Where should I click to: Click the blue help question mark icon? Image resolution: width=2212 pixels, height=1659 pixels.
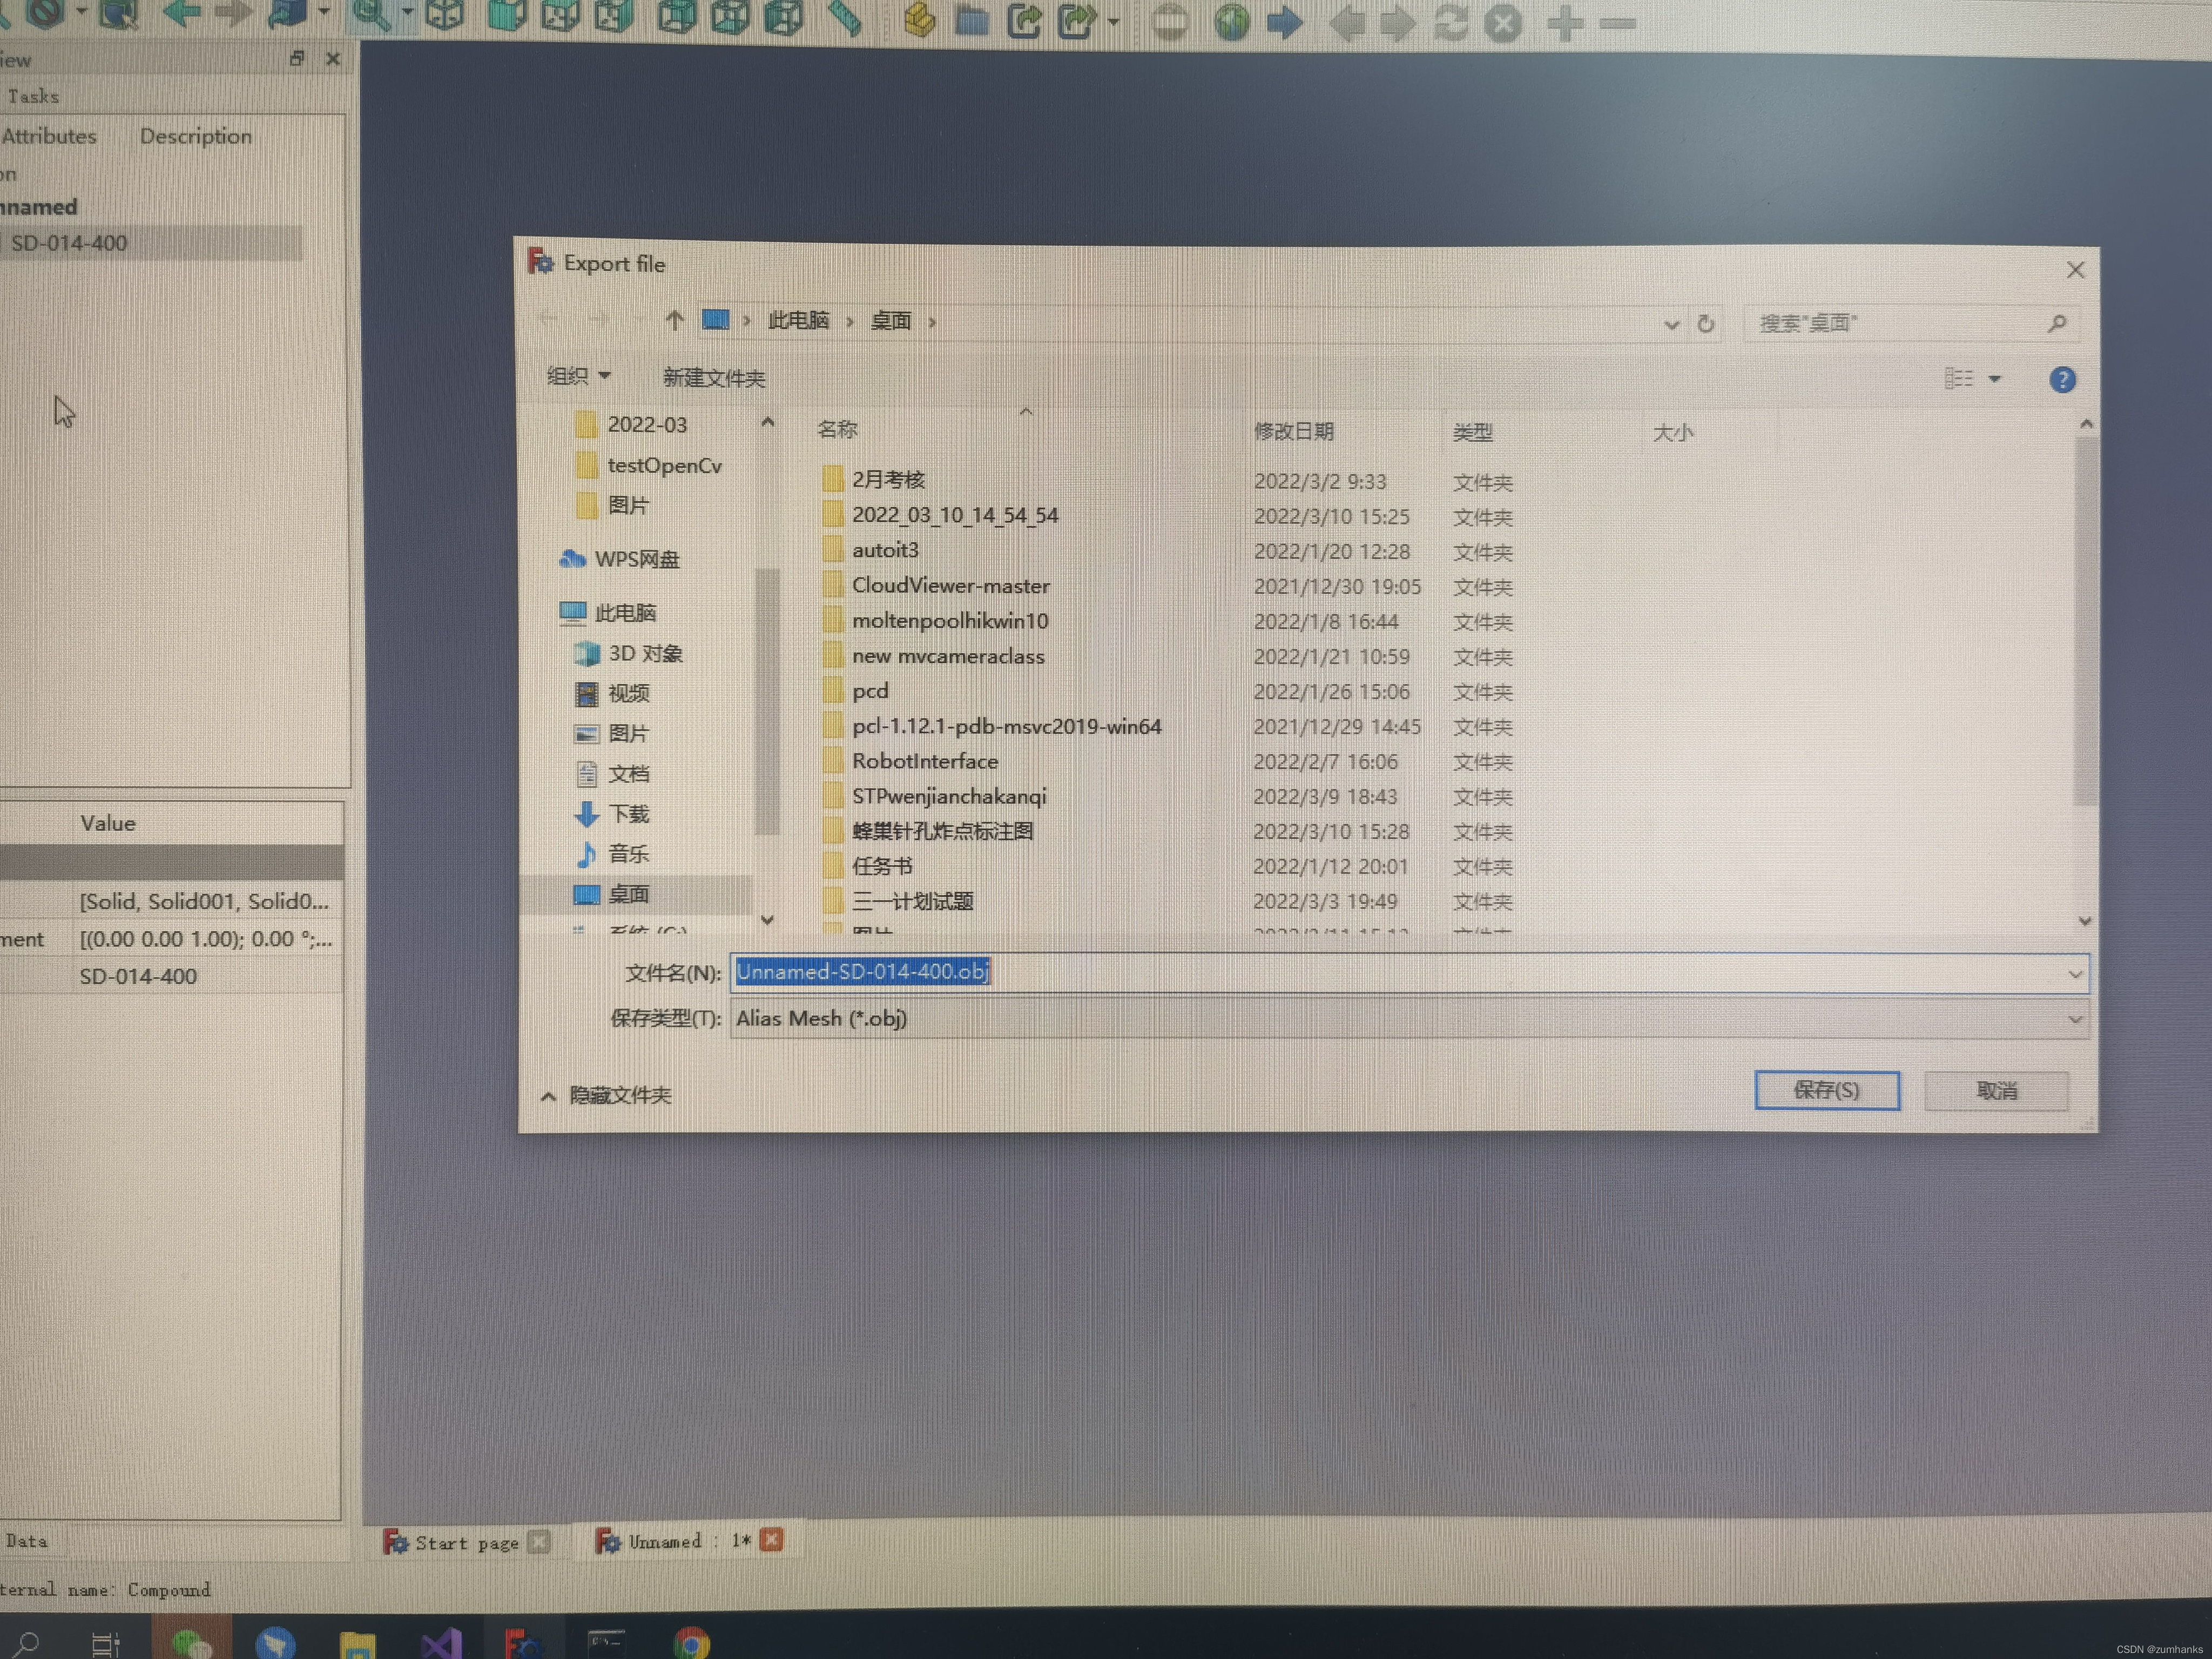(2061, 380)
